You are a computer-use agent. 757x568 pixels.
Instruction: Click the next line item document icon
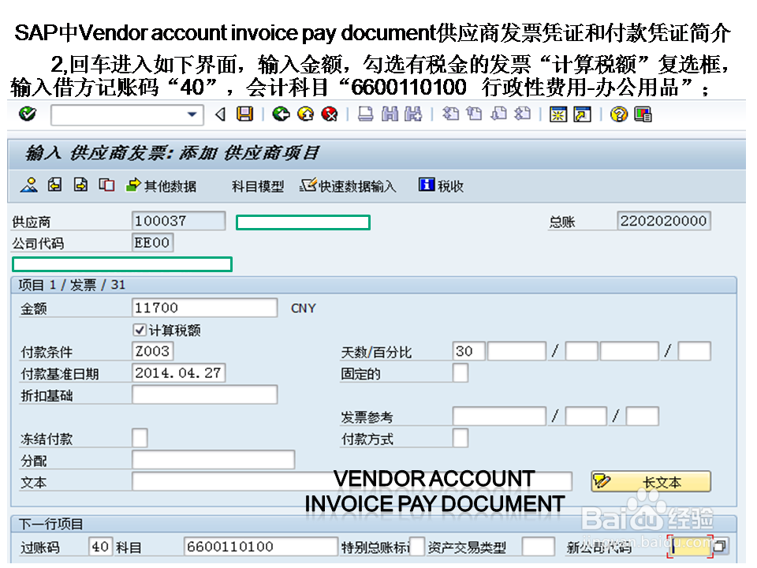(80, 185)
